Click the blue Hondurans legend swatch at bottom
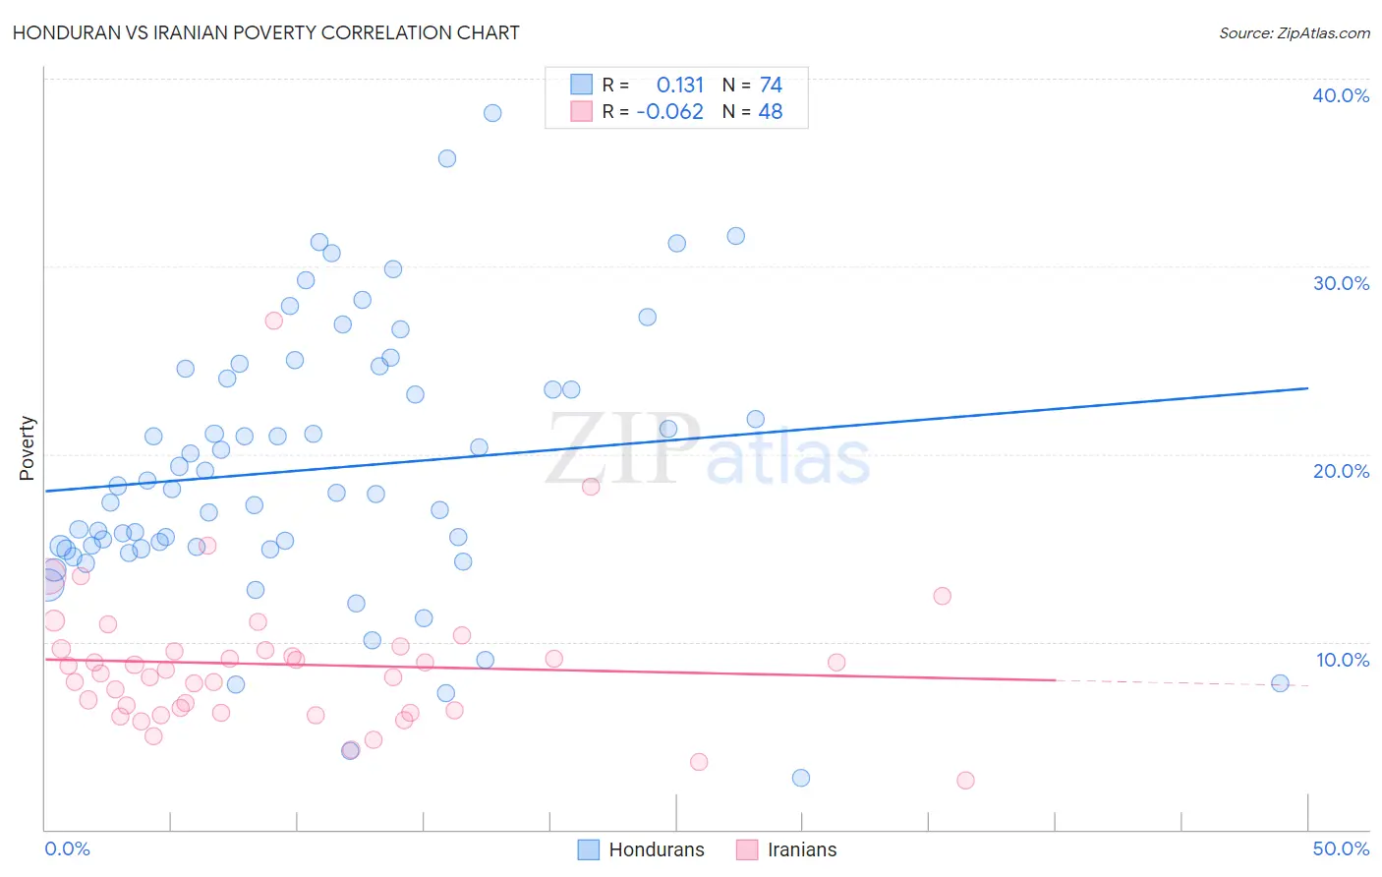The image size is (1382, 877). tap(588, 849)
